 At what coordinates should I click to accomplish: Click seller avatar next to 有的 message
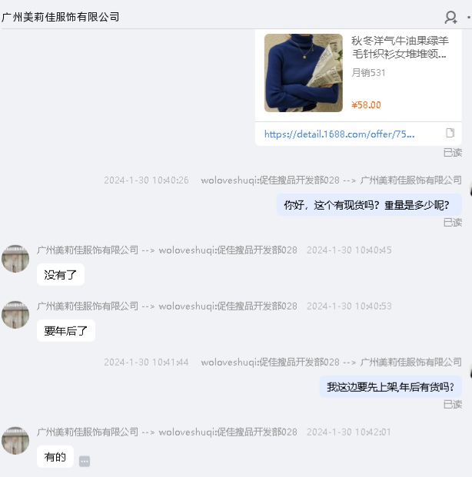click(x=15, y=440)
